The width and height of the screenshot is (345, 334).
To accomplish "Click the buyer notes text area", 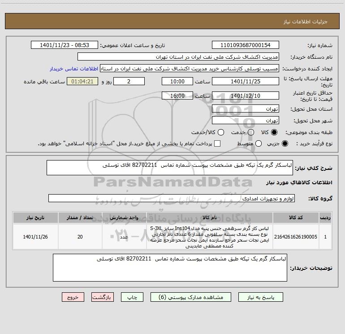I will 170,268.
